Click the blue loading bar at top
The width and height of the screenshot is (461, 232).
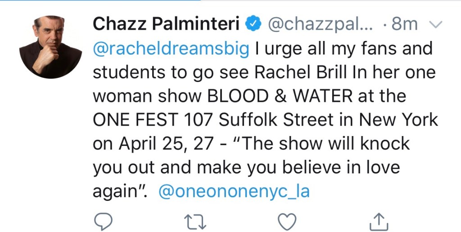click(x=99, y=0)
